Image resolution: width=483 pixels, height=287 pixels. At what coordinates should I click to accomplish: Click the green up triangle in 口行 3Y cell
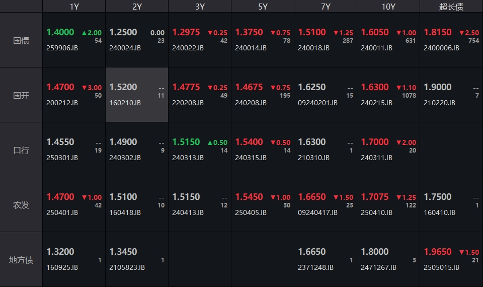coord(210,142)
